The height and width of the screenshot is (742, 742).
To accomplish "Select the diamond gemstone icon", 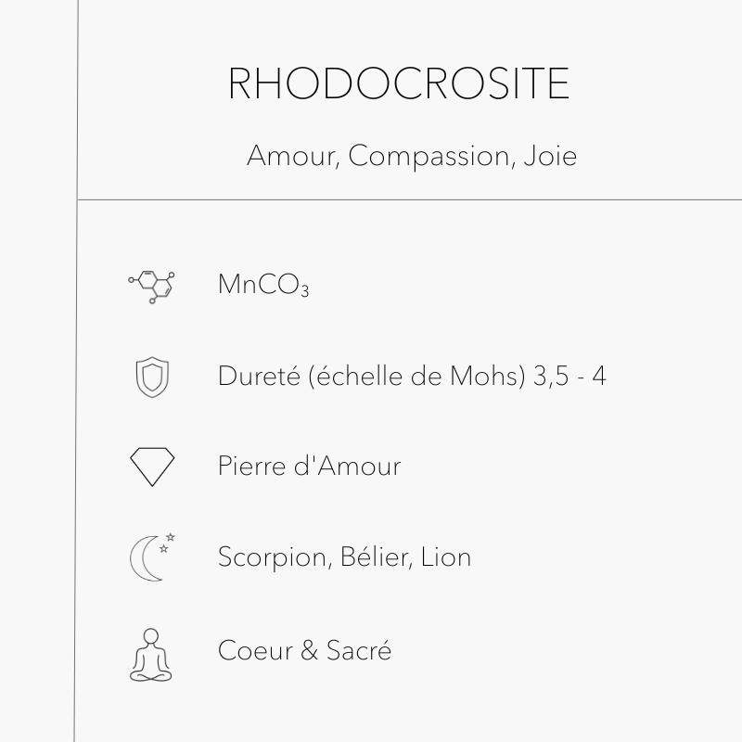I will click(x=151, y=467).
